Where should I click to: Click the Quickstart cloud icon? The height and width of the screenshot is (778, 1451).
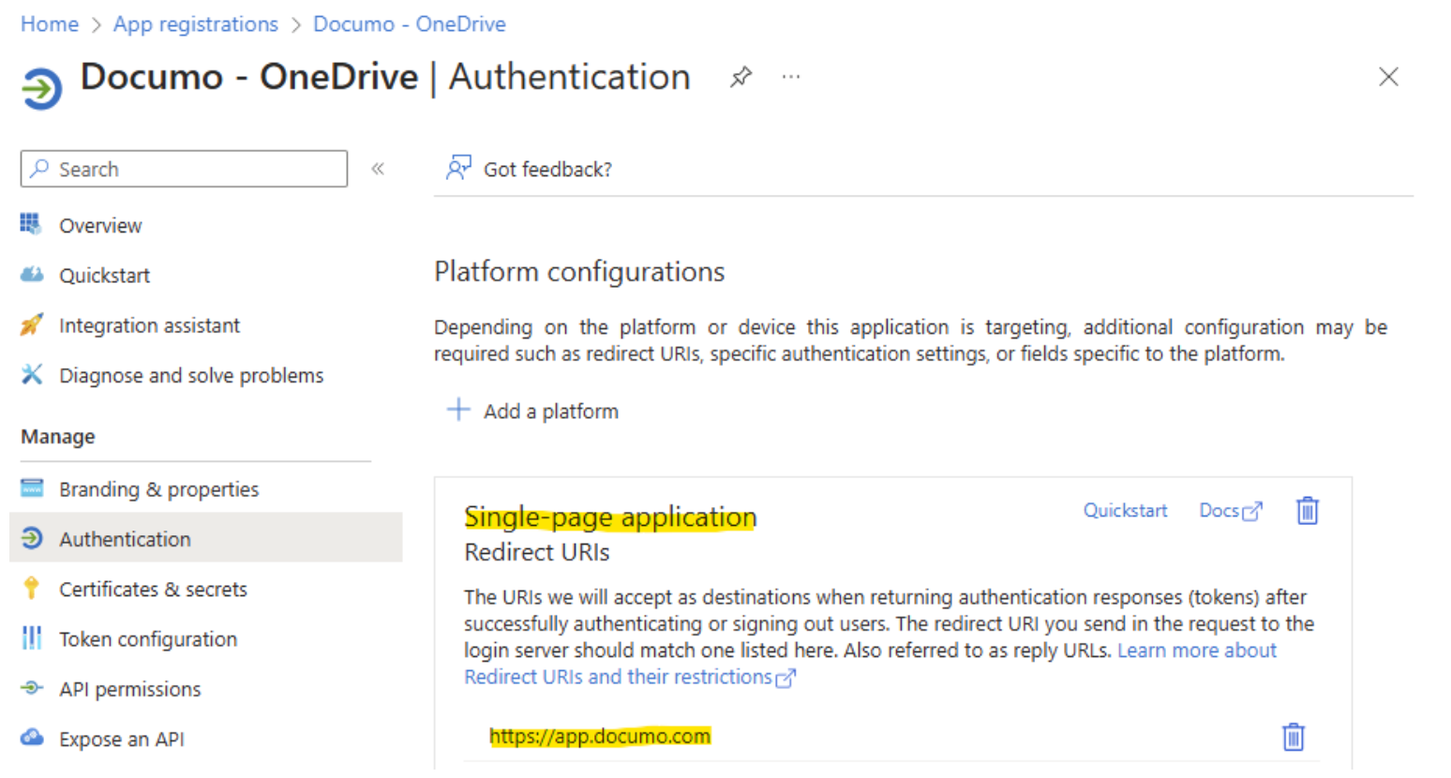point(32,274)
